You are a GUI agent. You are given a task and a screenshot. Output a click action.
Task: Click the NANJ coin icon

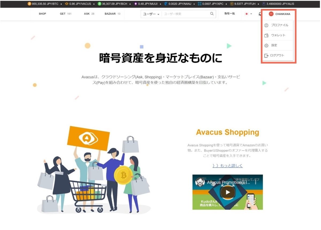coord(166,4)
